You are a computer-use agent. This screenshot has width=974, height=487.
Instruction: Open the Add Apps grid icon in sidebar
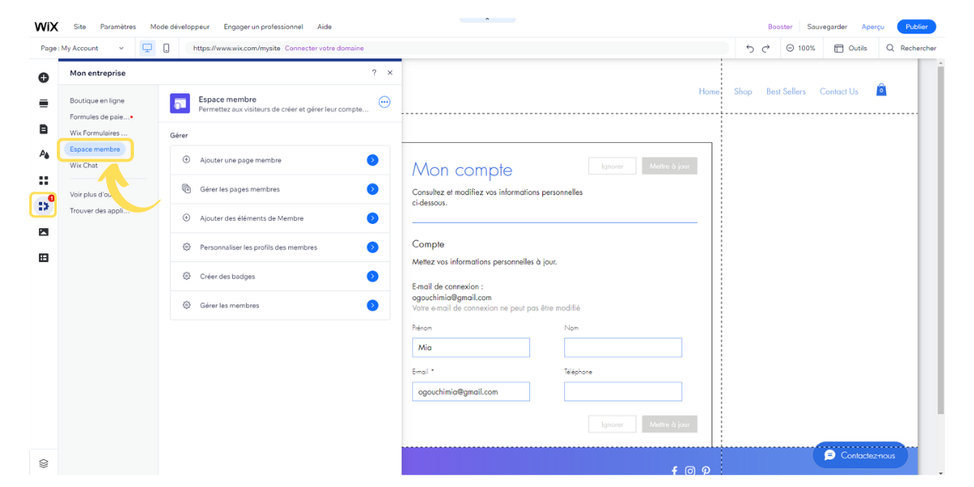click(44, 180)
